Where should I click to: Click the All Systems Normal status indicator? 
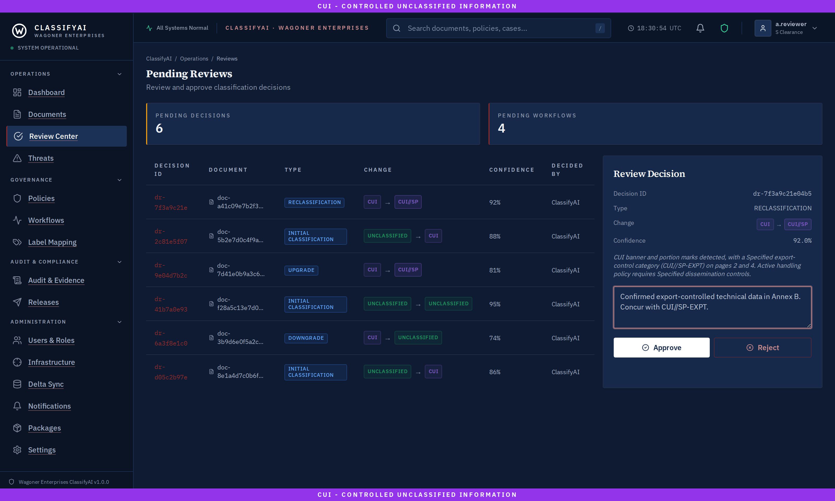pos(177,28)
